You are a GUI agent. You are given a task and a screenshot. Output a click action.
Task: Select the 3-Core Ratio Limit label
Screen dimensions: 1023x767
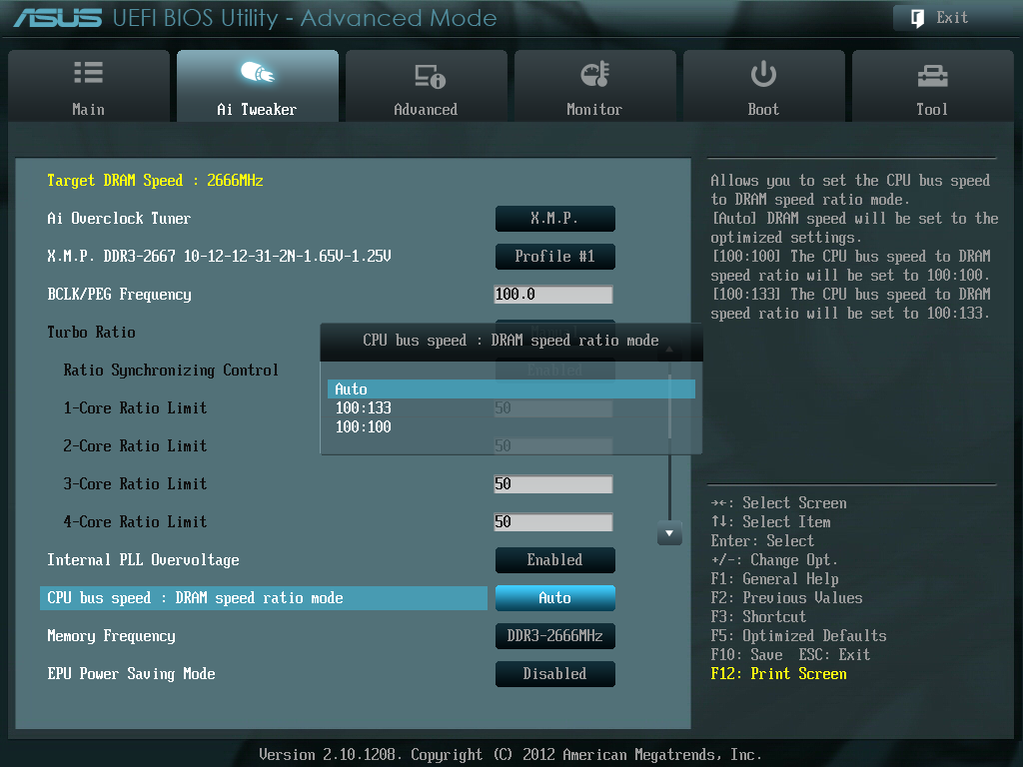(135, 484)
